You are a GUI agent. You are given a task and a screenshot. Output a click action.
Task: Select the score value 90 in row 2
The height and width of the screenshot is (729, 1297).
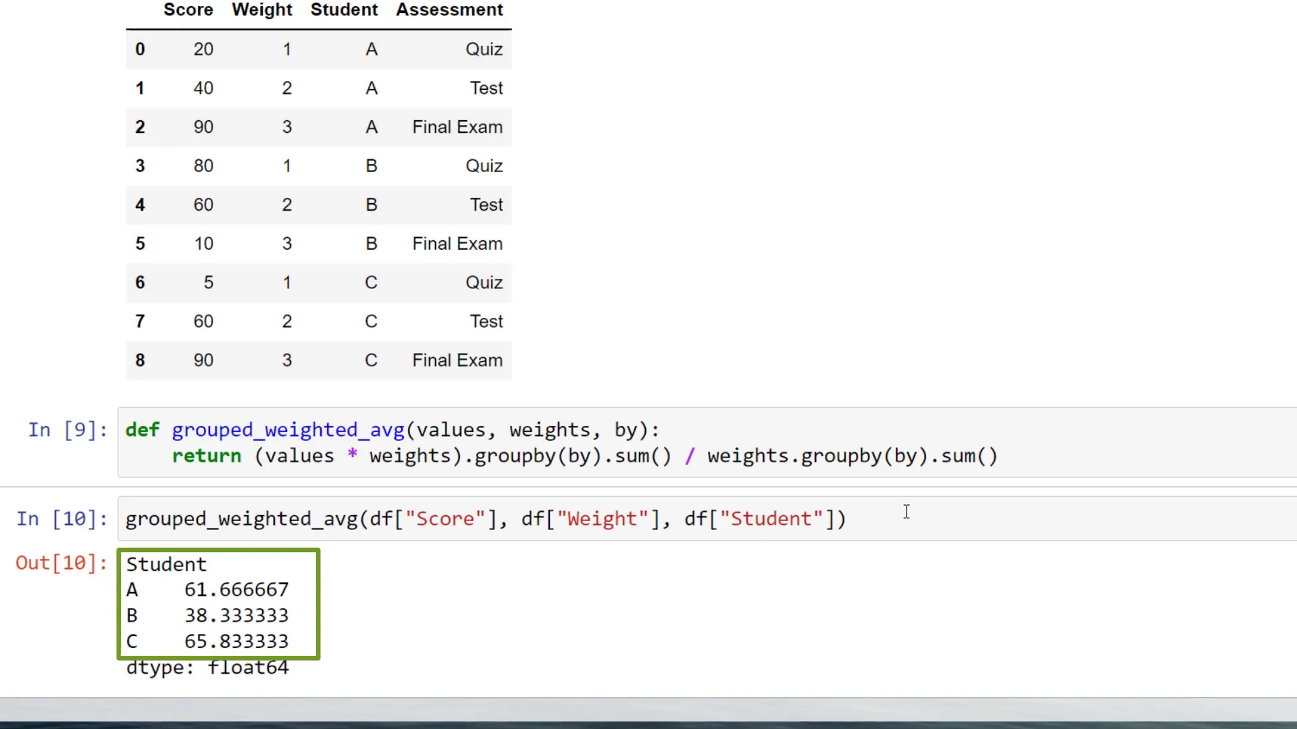(x=203, y=127)
